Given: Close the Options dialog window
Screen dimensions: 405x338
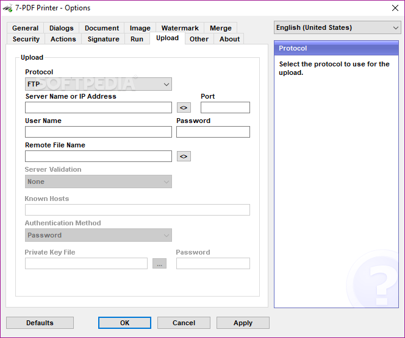Looking at the screenshot, I should (x=395, y=8).
